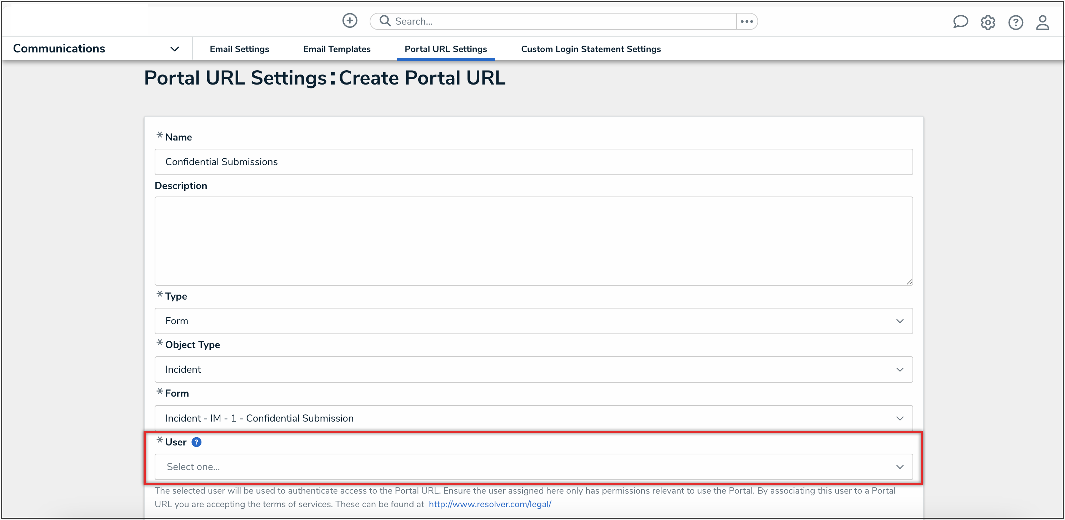Open Custom Login Statement Settings tab
Viewport: 1065px width, 520px height.
point(590,49)
